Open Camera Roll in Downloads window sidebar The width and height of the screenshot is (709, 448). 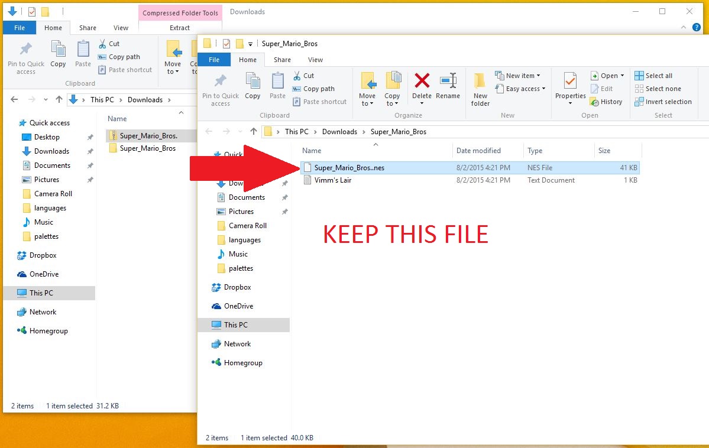pyautogui.click(x=53, y=193)
